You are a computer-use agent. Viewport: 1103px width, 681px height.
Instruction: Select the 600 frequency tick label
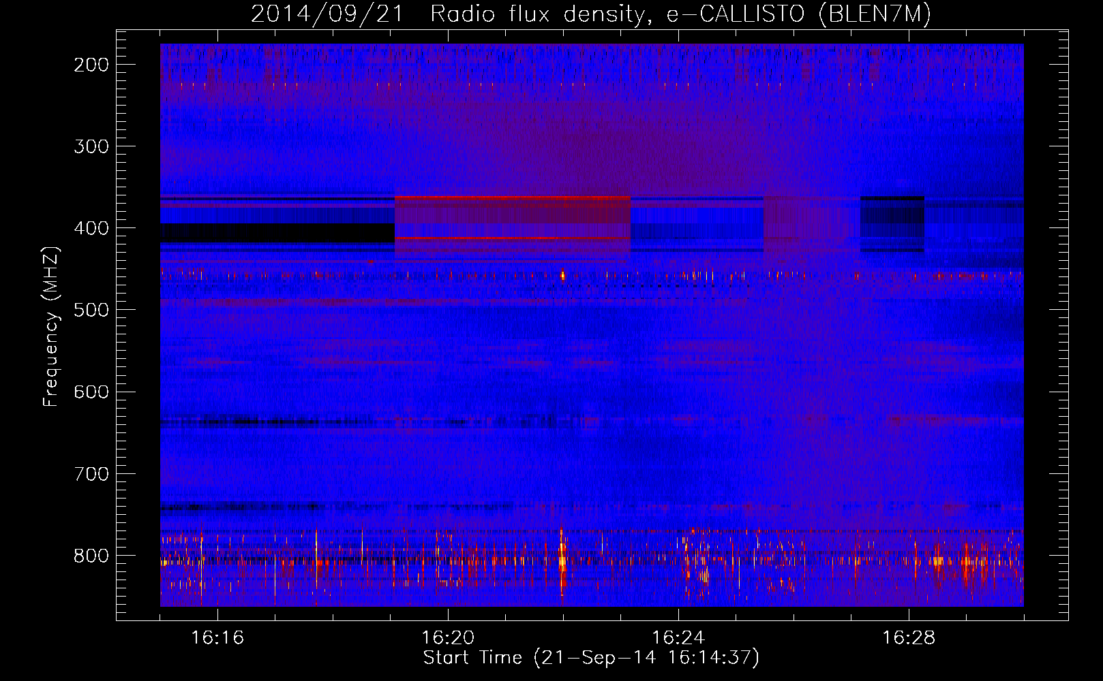91,392
